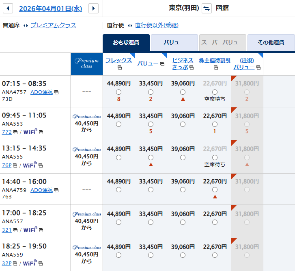Open popup icon under フレックス header
This screenshot has height=272, width=297.
point(119,67)
